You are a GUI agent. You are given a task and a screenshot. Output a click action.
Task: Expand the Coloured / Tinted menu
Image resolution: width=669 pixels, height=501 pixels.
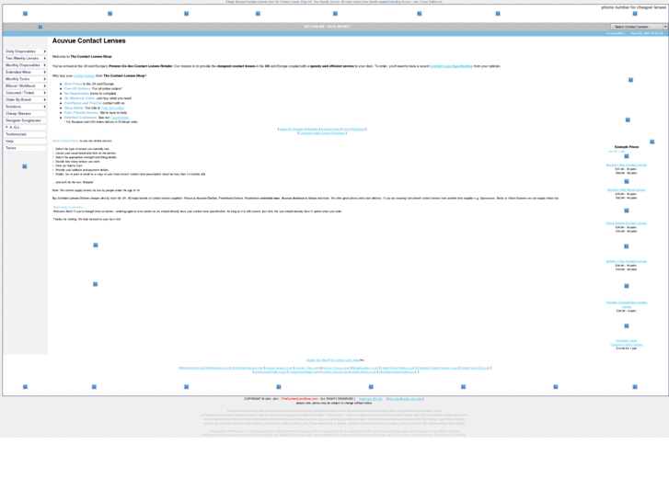click(25, 93)
